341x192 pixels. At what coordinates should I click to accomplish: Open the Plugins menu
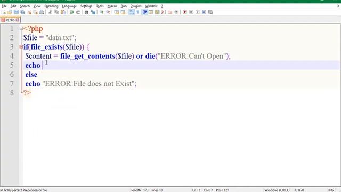(x=136, y=6)
